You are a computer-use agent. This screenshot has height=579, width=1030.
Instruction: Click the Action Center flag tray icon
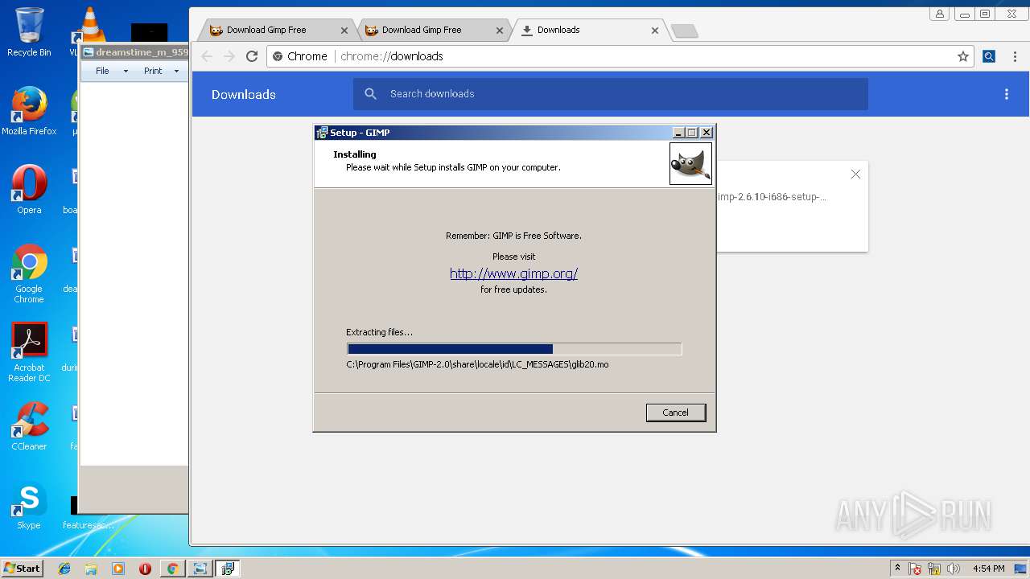pyautogui.click(x=915, y=569)
